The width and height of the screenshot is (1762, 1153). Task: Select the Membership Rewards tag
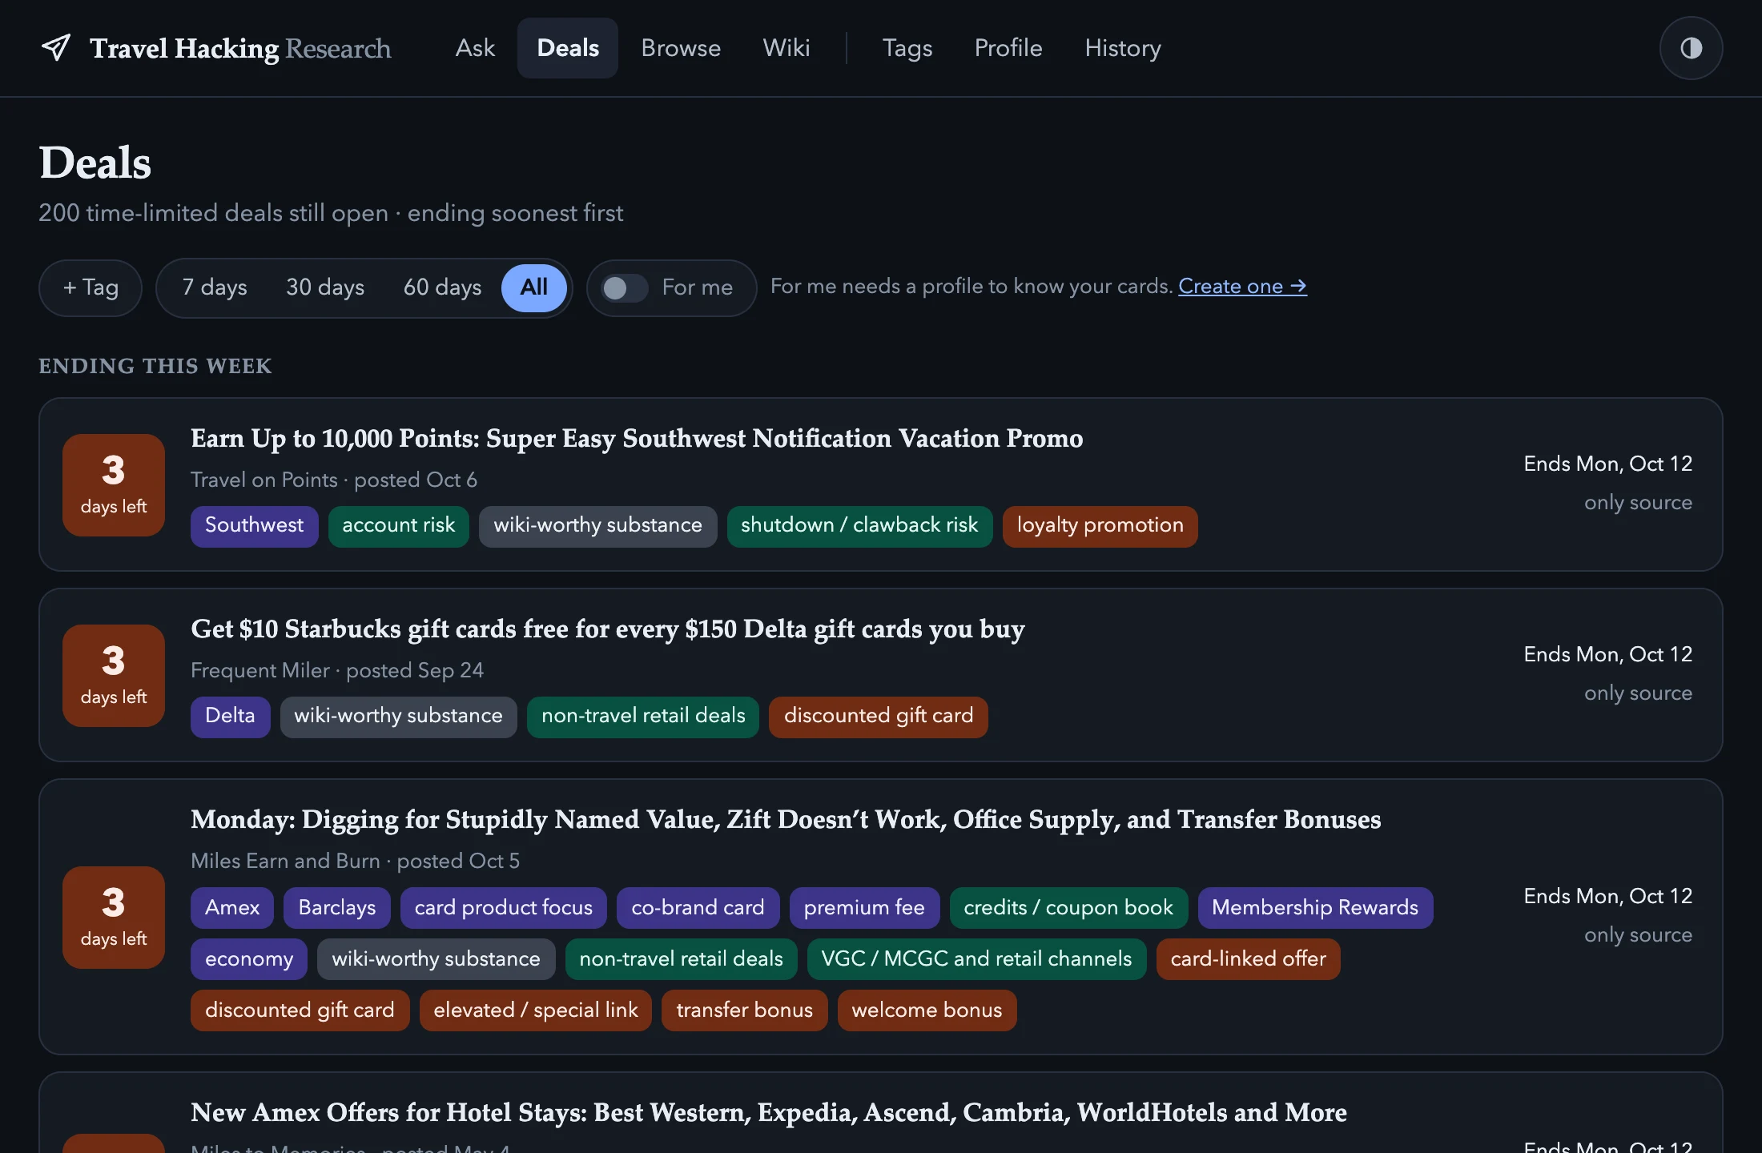[1315, 908]
